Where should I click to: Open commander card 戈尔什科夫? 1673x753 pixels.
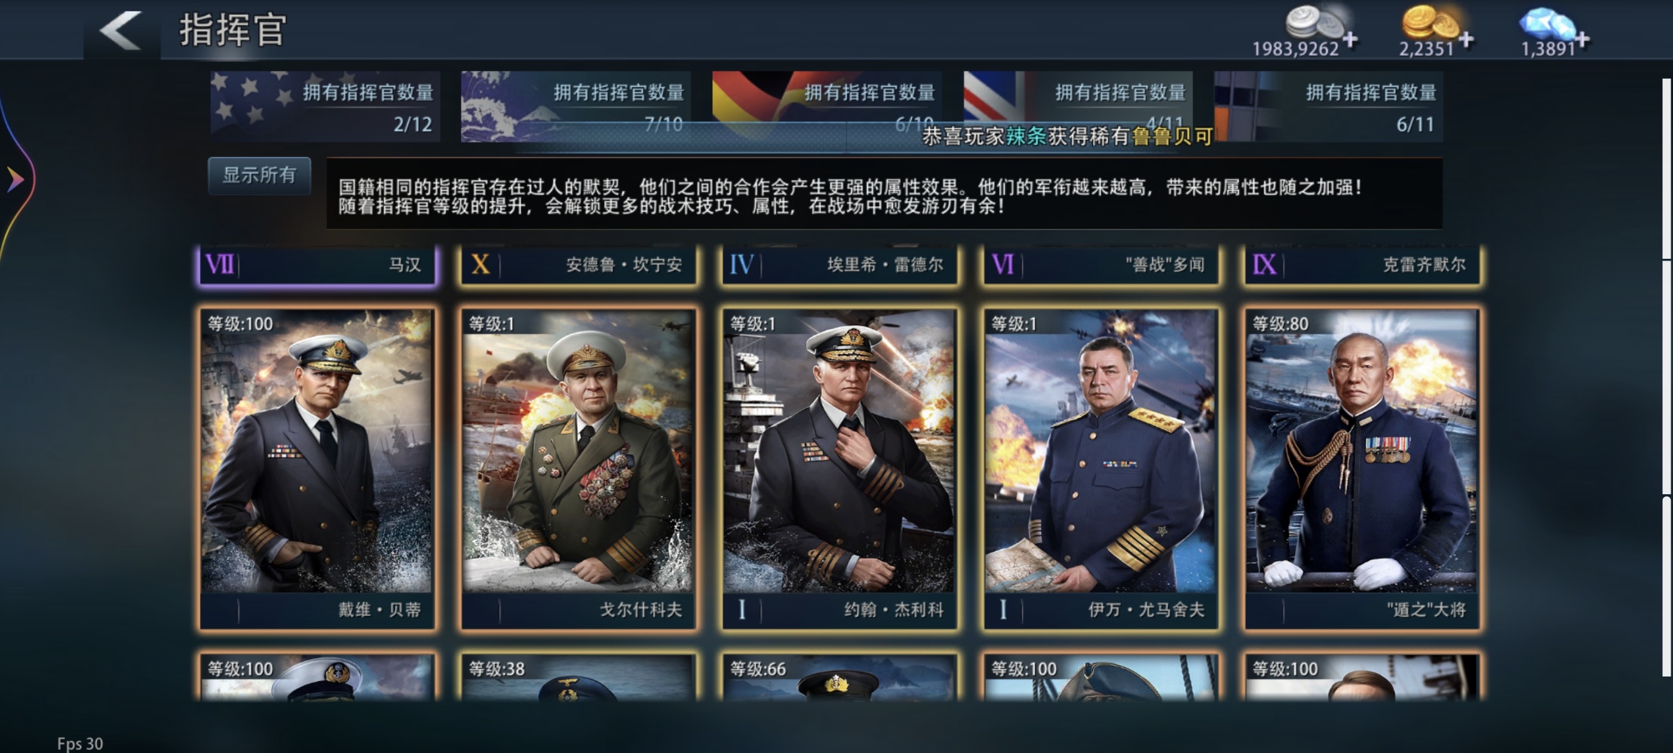tap(578, 469)
